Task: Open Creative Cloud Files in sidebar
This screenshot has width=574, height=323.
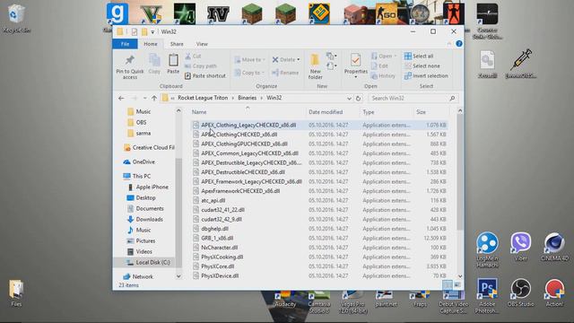Action: click(x=149, y=147)
